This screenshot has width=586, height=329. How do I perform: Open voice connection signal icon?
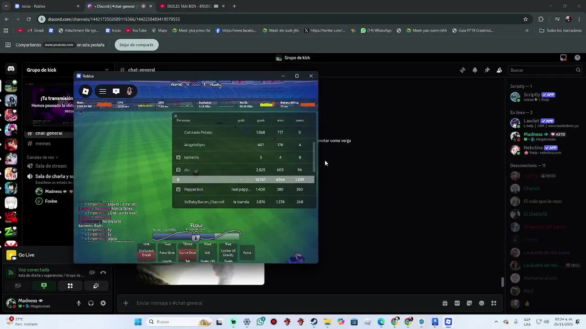(11, 272)
